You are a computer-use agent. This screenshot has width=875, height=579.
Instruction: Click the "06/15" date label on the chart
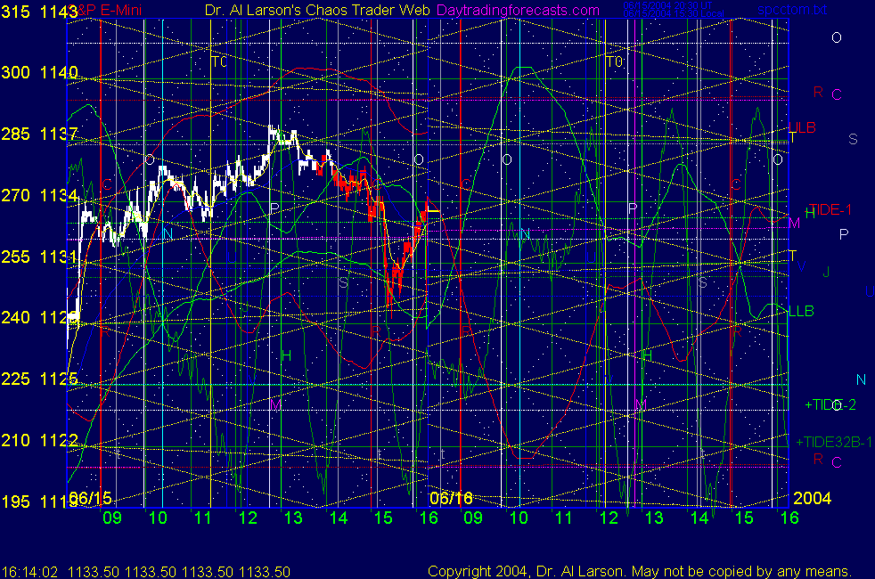pos(90,498)
